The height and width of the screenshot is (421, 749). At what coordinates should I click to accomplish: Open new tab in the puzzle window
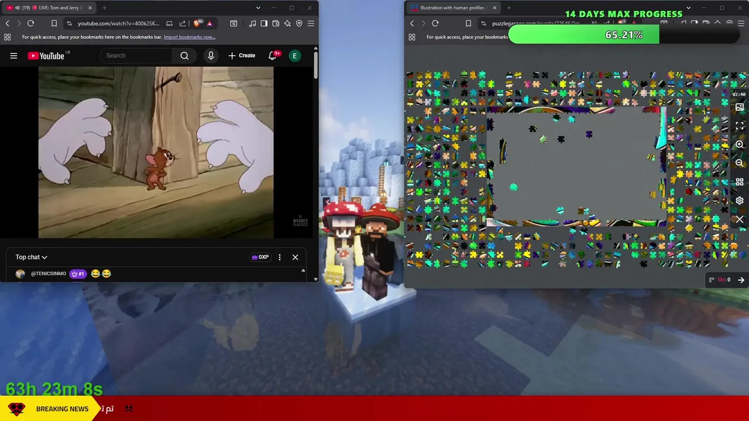(x=509, y=8)
